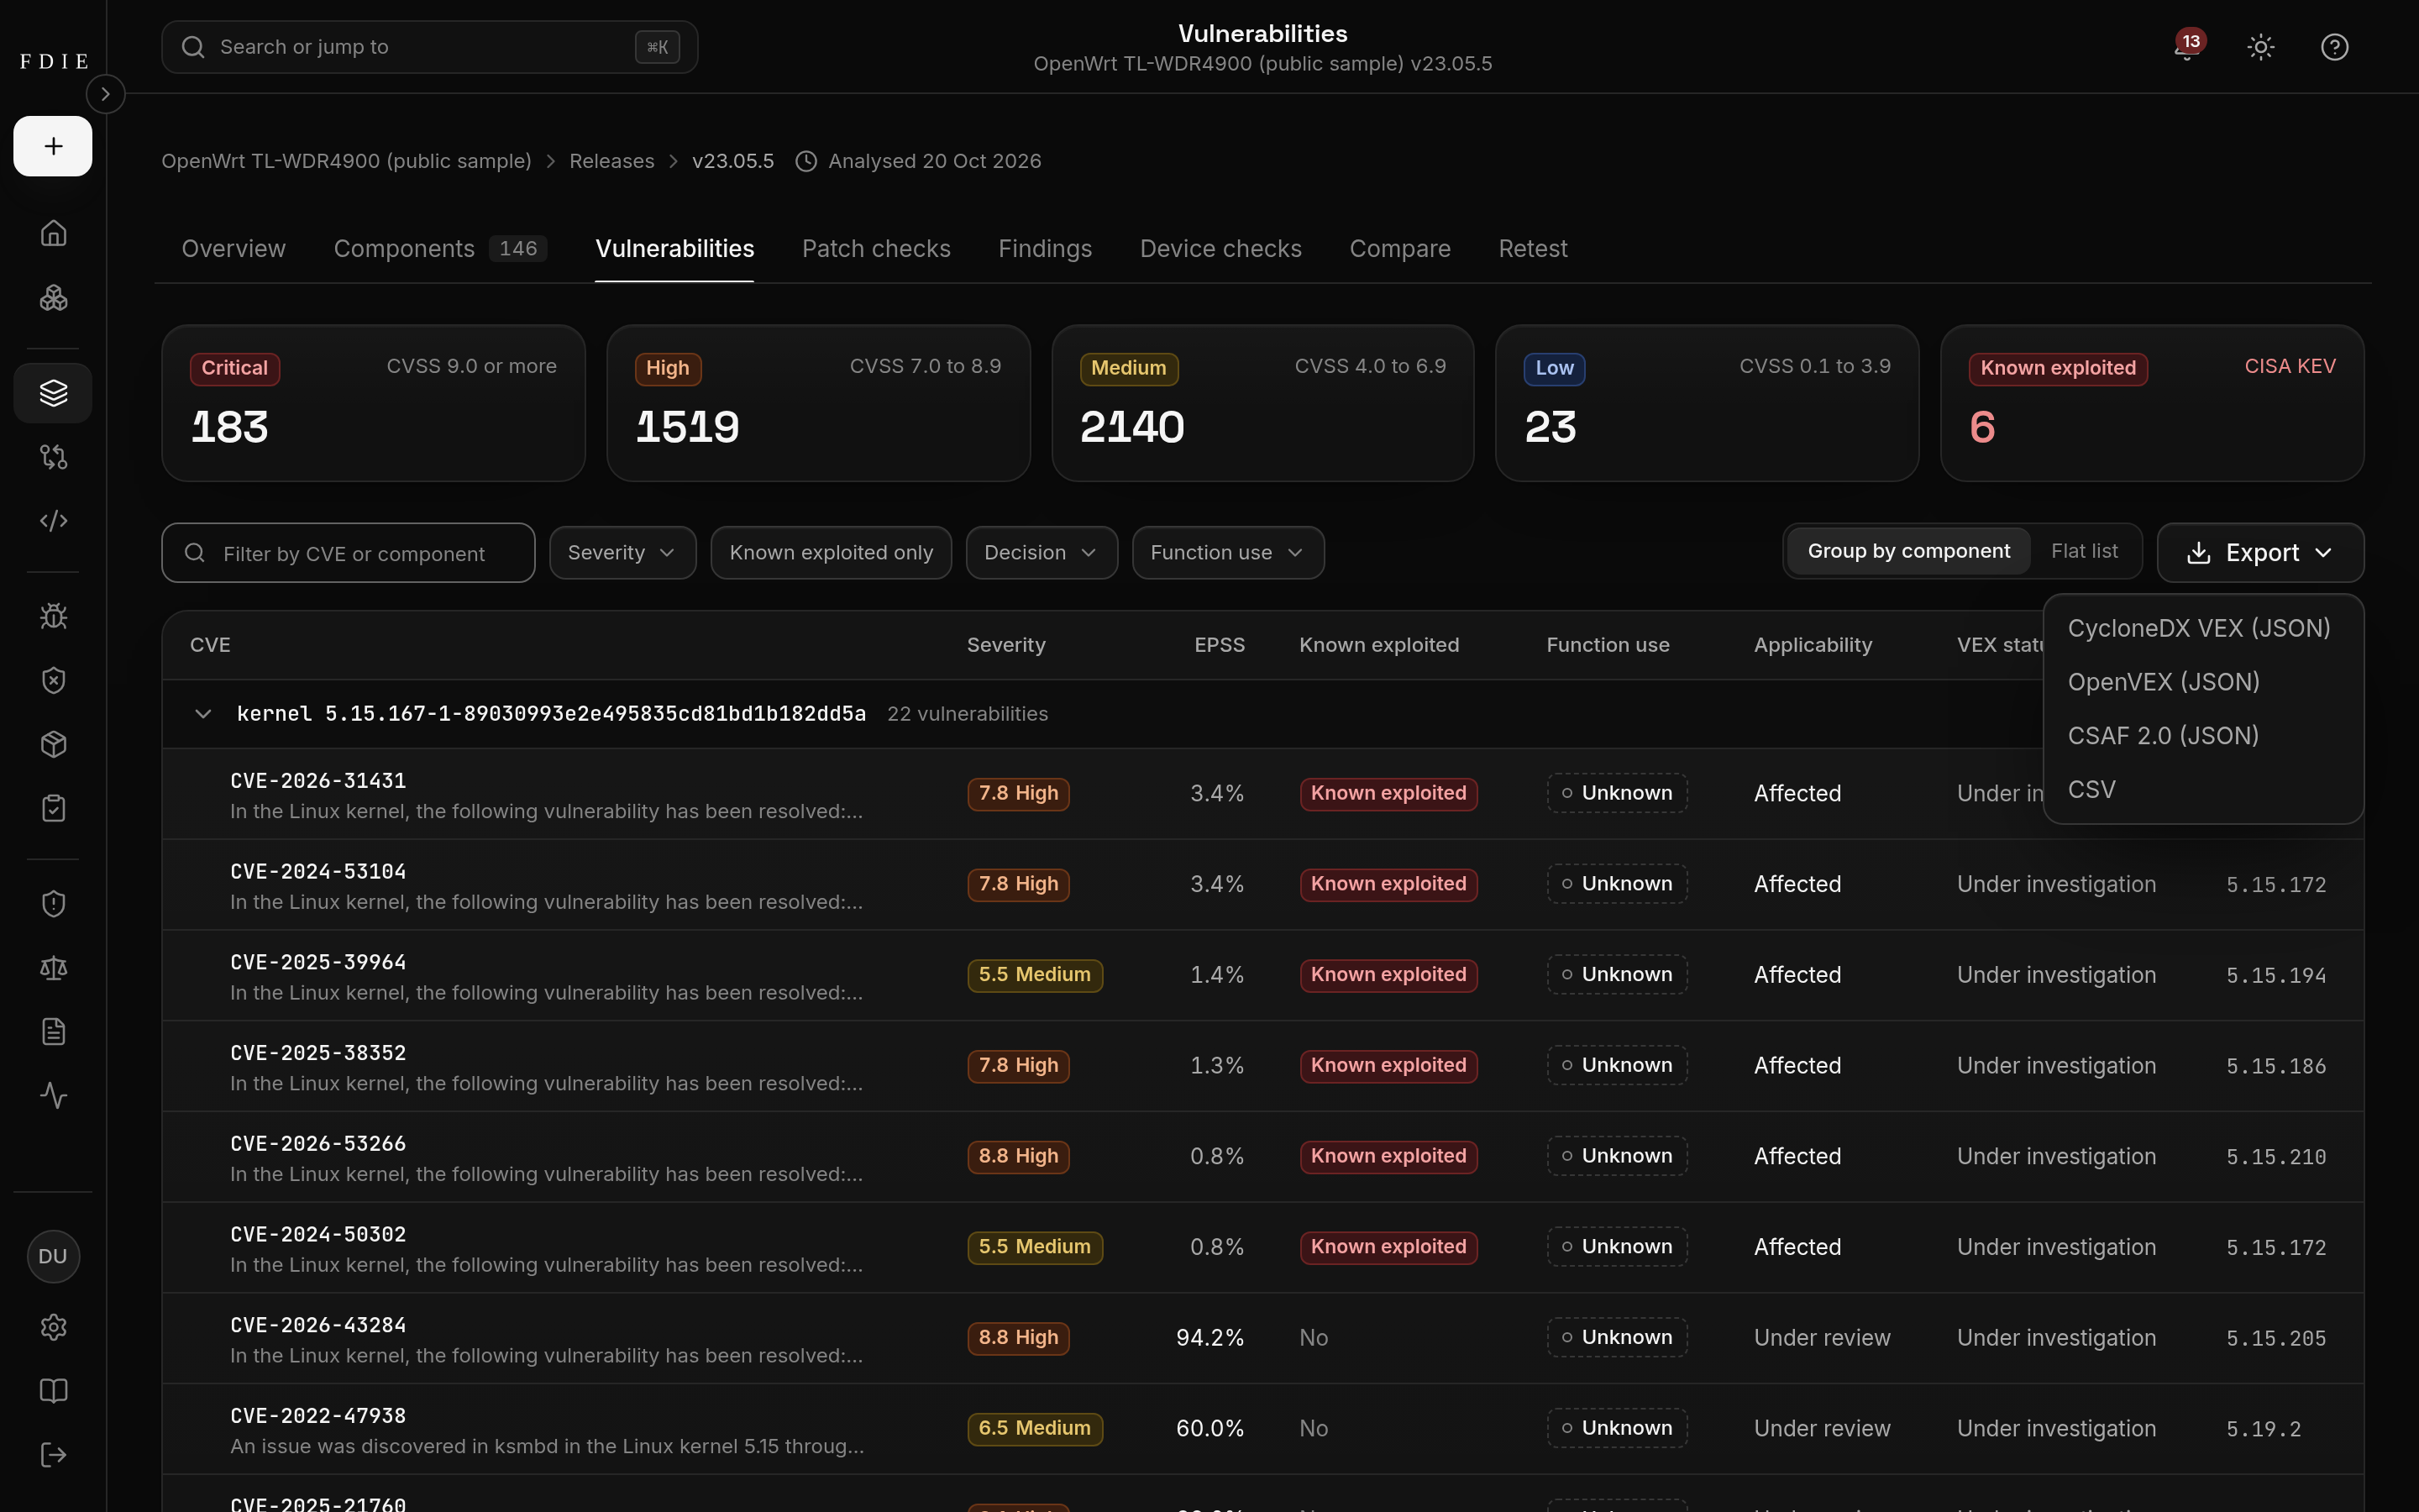2419x1512 pixels.
Task: Expand the sidebar with chevron button
Action: [105, 94]
